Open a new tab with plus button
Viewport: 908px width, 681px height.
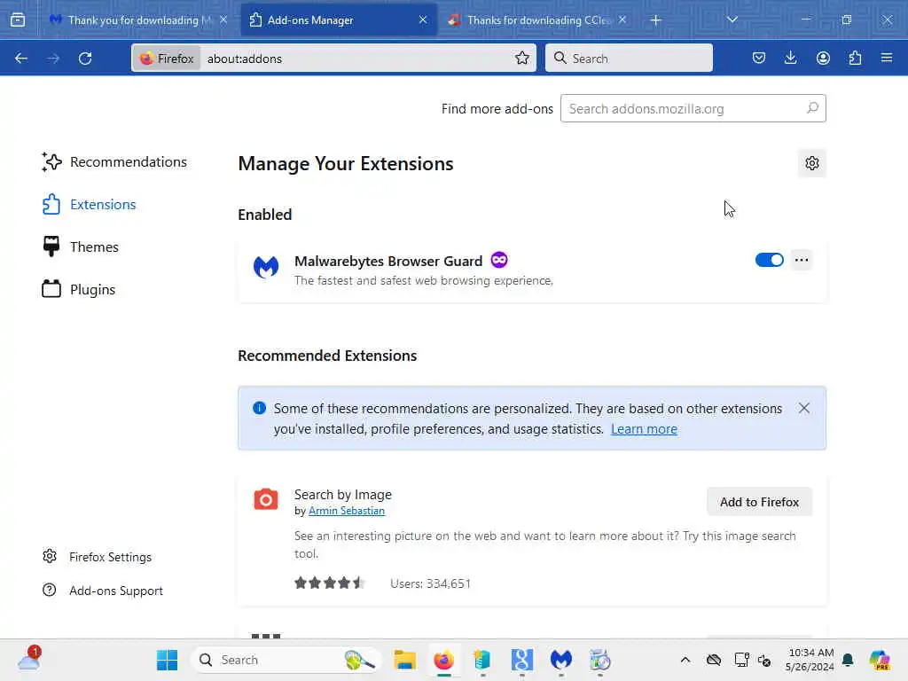[x=655, y=20]
